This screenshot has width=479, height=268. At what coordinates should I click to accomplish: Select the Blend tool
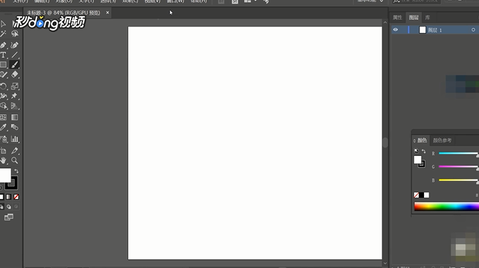coord(15,127)
